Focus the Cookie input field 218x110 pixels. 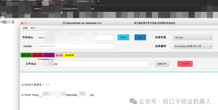click(x=75, y=46)
